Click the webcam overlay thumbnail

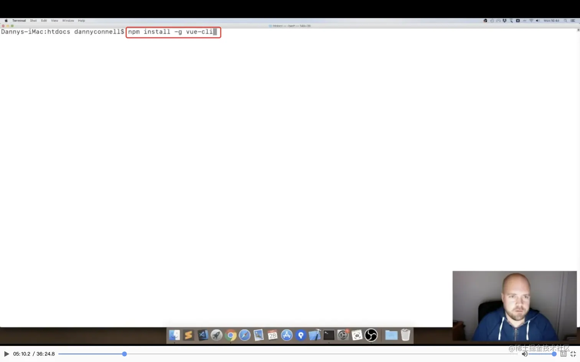514,306
